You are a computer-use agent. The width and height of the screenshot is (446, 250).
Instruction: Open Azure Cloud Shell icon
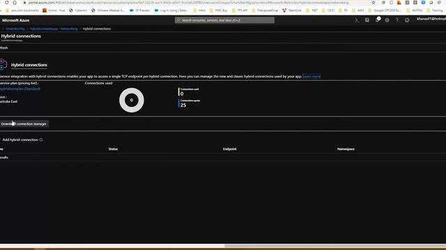click(x=357, y=20)
